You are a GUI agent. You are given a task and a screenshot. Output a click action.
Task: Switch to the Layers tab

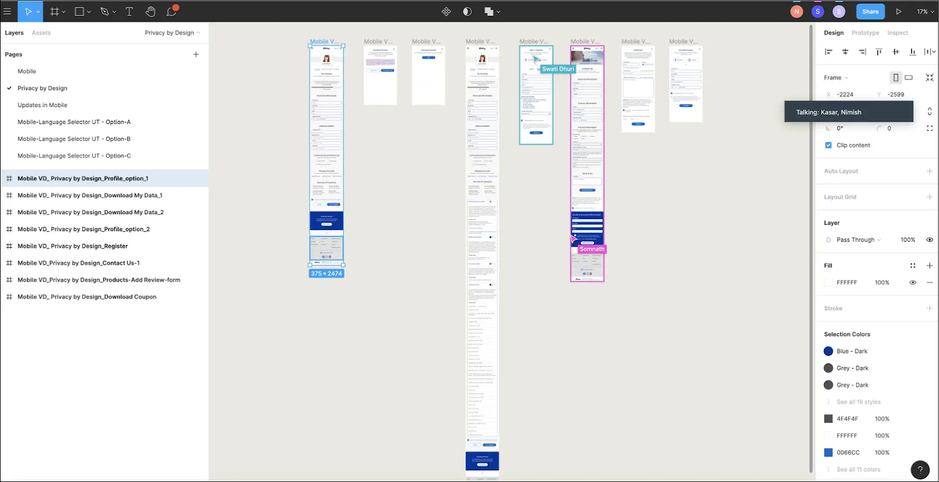(x=14, y=33)
